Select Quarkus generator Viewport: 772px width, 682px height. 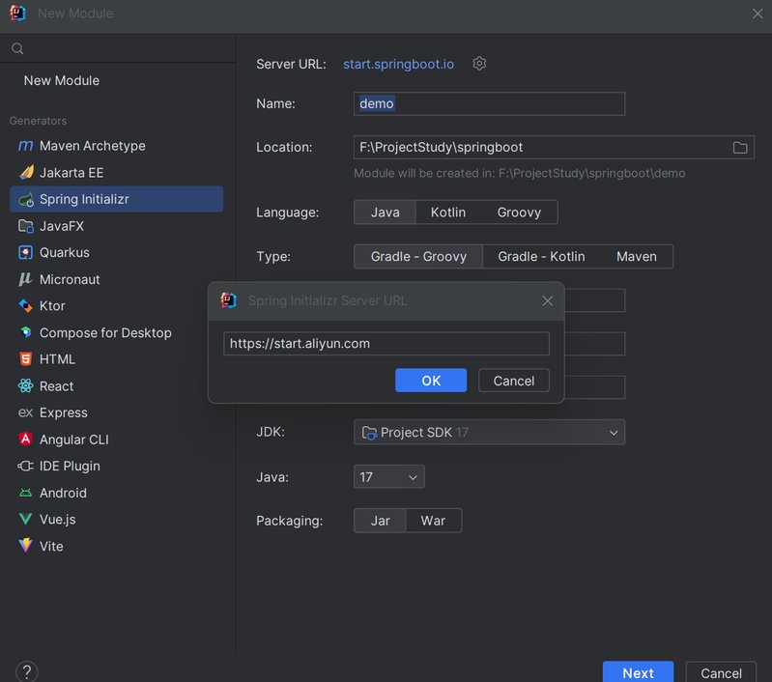pyautogui.click(x=116, y=253)
